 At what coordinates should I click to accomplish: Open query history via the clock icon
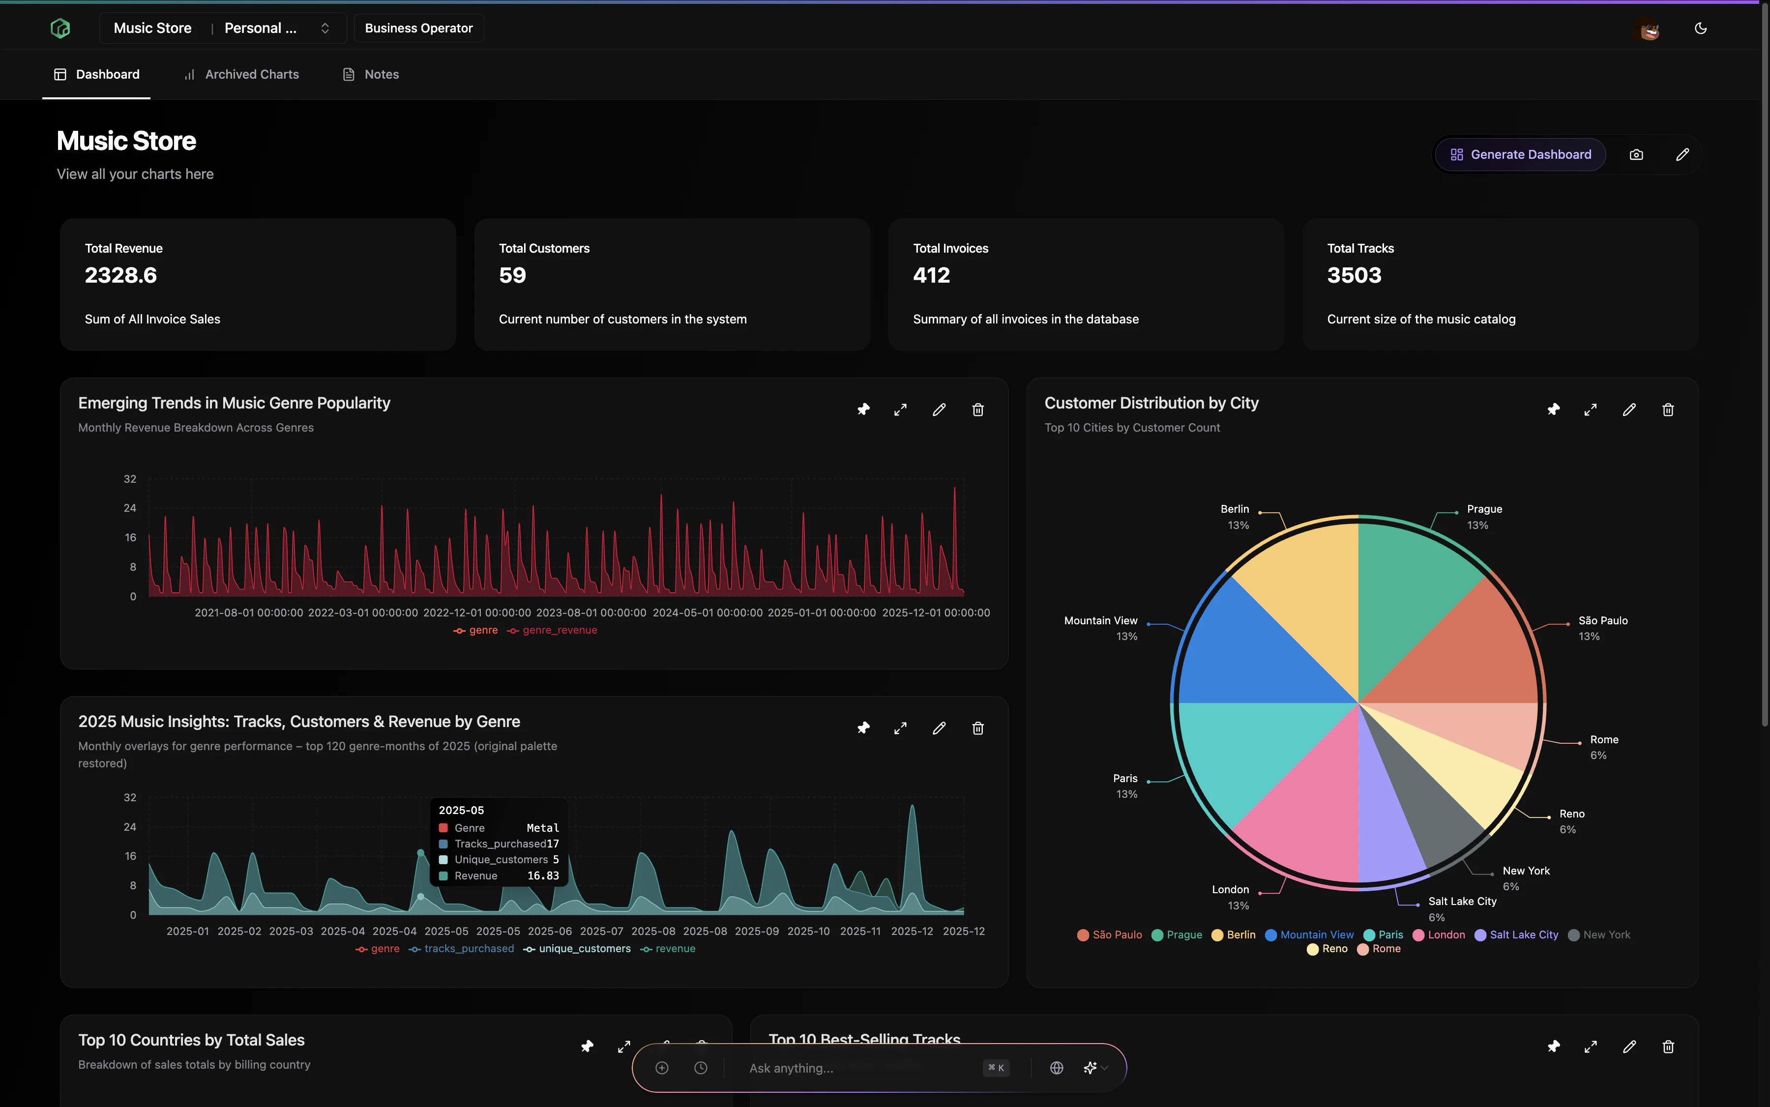pos(701,1068)
